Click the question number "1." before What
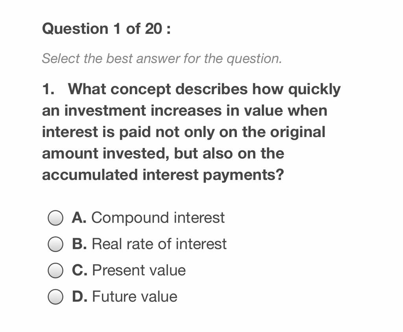 (48, 89)
